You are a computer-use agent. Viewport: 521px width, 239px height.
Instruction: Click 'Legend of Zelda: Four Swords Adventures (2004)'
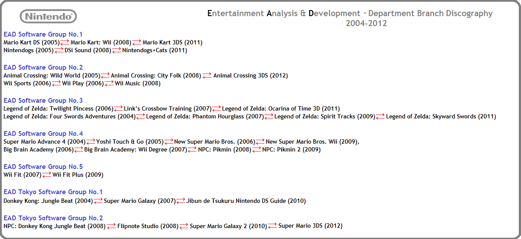[69, 117]
